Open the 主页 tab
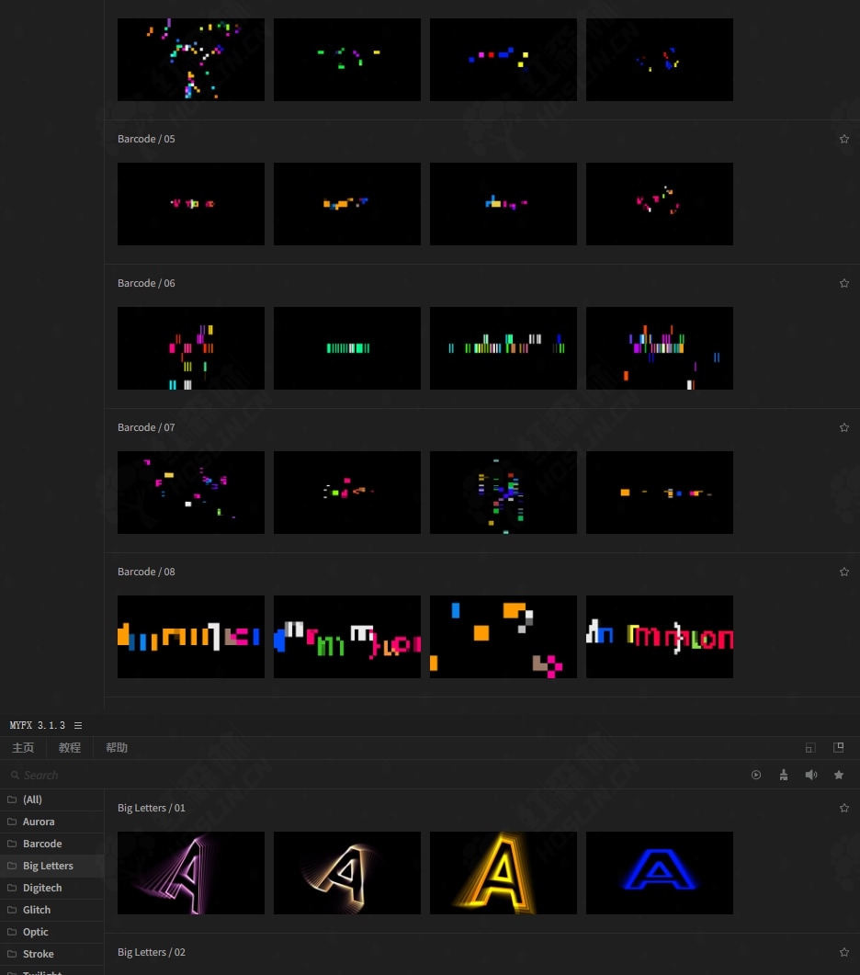Image resolution: width=860 pixels, height=975 pixels. [23, 747]
